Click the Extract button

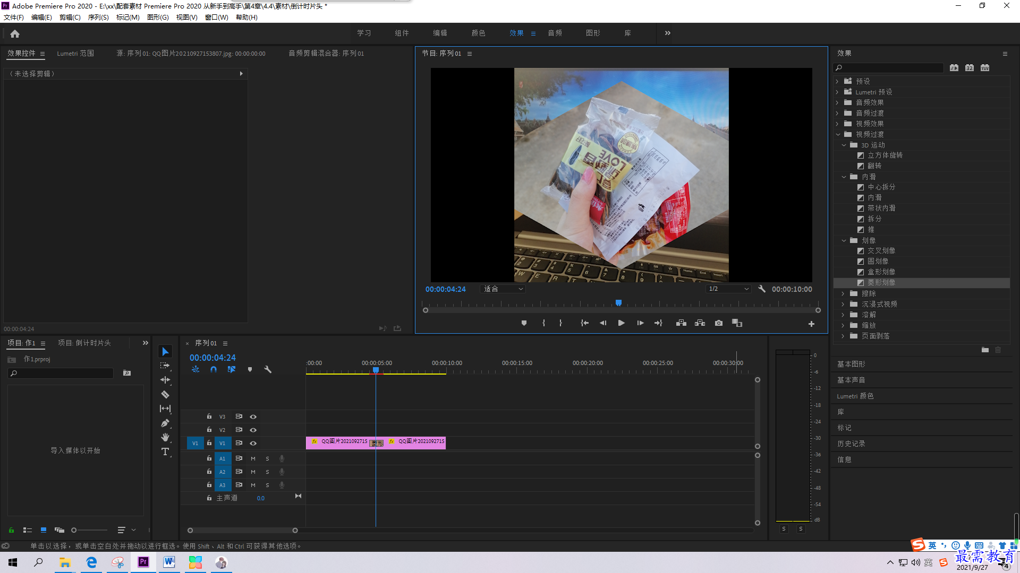(700, 323)
